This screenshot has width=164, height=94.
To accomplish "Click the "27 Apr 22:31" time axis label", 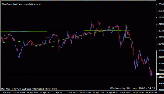I will [x=85, y=92].
